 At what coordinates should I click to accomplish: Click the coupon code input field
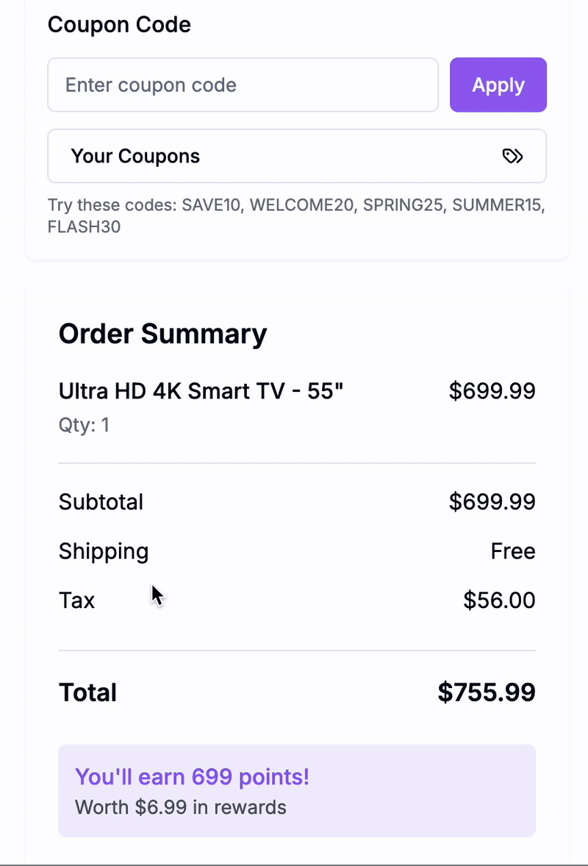click(243, 85)
